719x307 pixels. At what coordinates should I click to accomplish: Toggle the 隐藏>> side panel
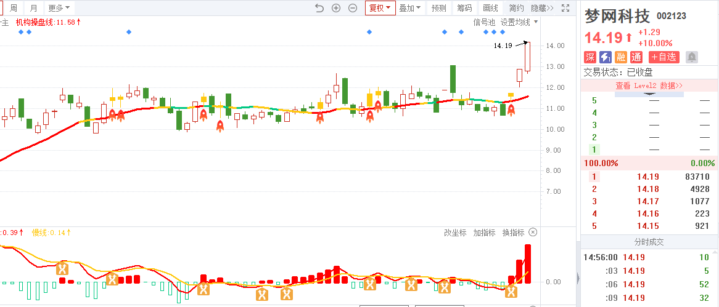click(x=542, y=8)
